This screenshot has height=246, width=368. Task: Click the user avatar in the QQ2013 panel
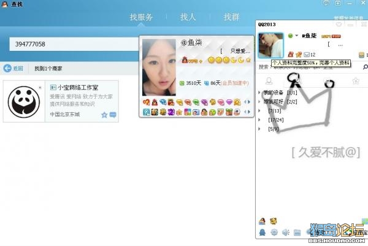271,45
